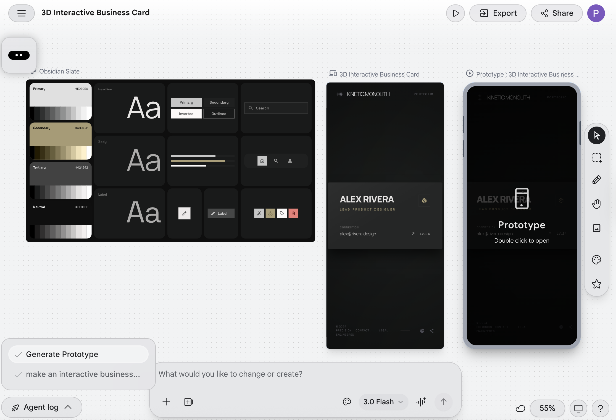Select the cursor pointer tool
The image size is (616, 420).
coord(596,135)
